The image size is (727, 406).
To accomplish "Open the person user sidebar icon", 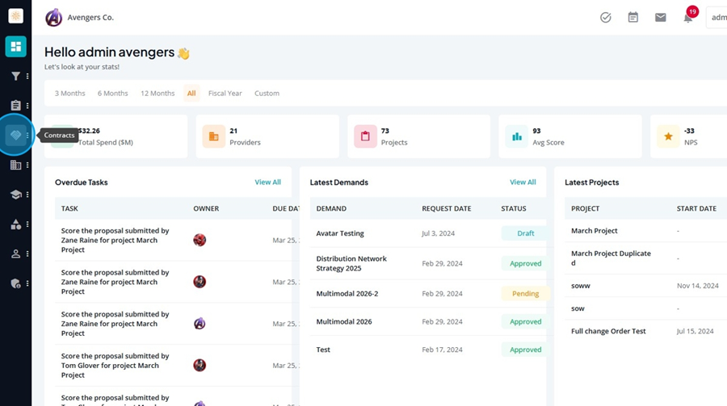I will tap(16, 254).
